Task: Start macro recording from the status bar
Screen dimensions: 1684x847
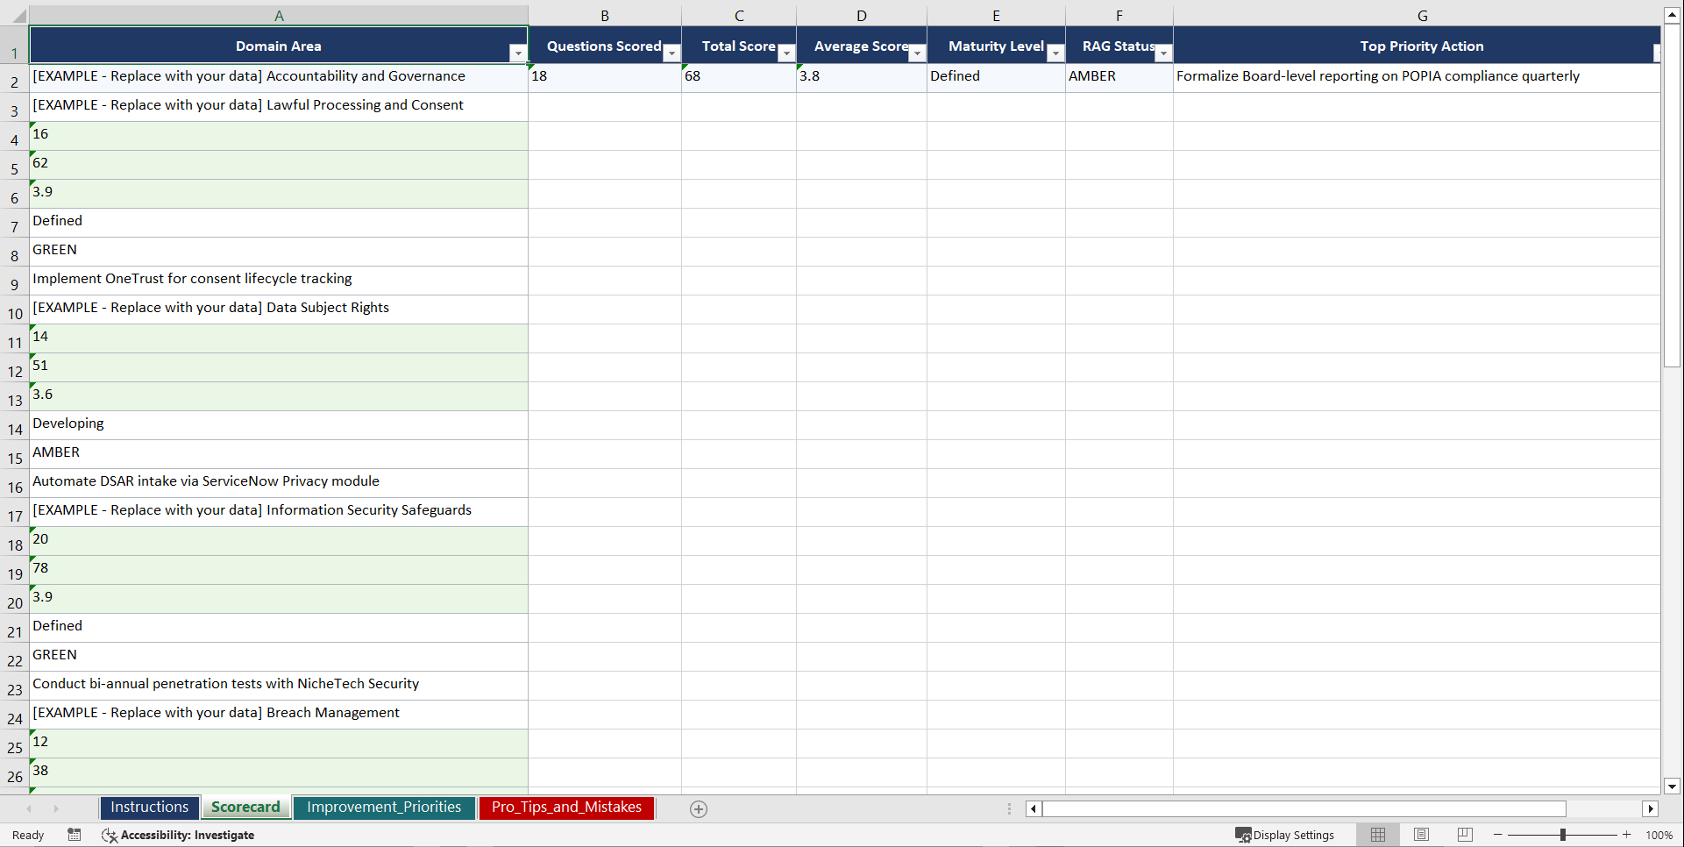Action: point(75,835)
